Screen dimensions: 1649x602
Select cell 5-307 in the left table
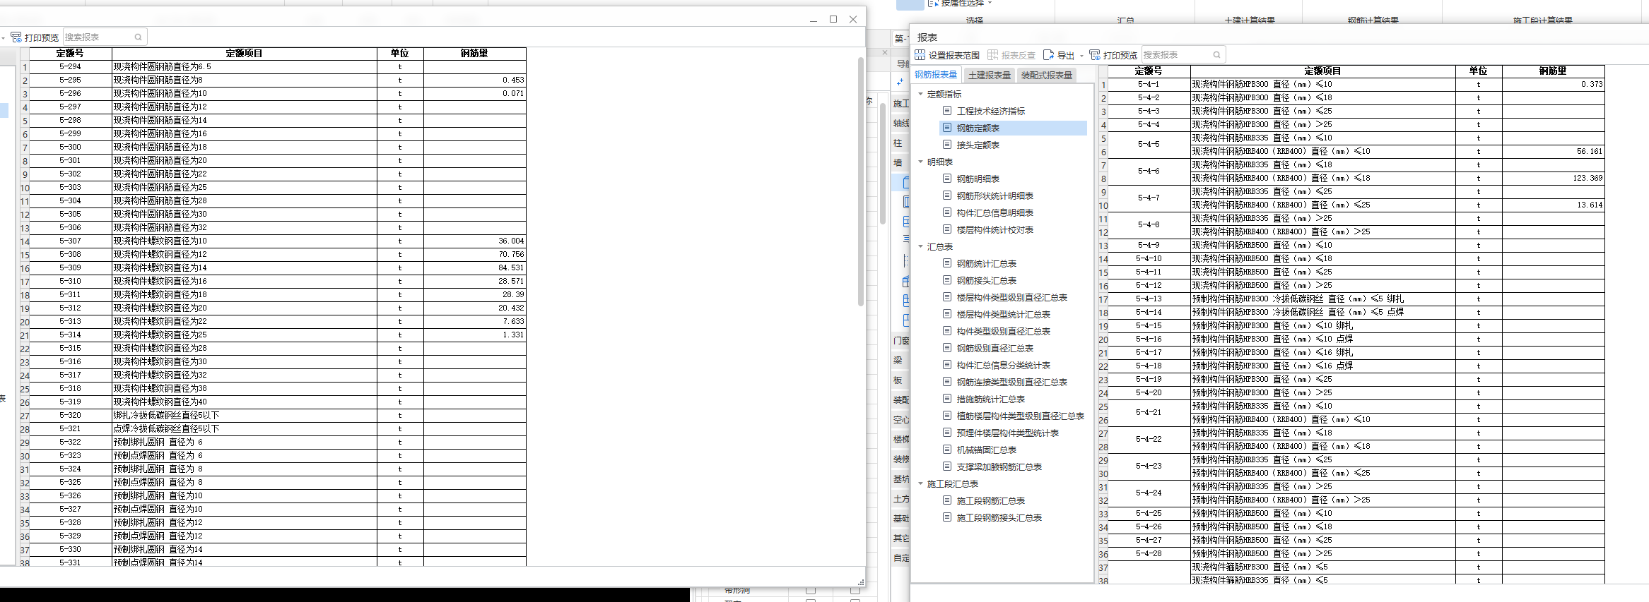pyautogui.click(x=70, y=241)
